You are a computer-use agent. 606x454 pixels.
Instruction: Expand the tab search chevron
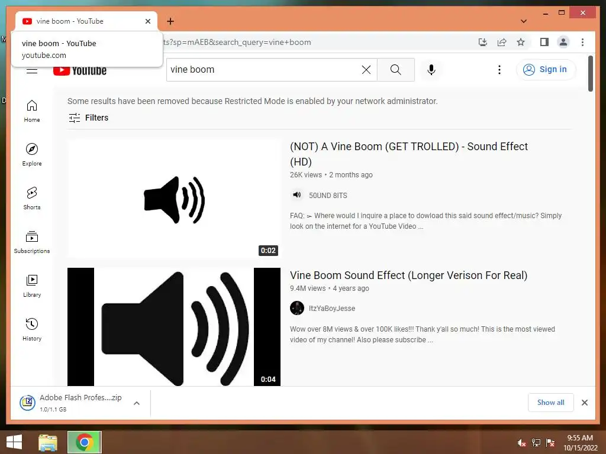pyautogui.click(x=524, y=21)
